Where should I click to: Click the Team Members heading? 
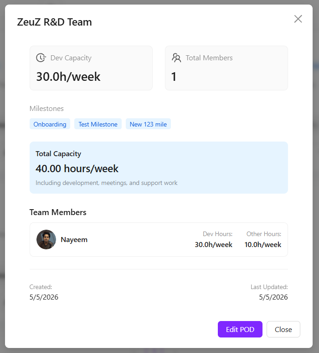click(x=58, y=212)
